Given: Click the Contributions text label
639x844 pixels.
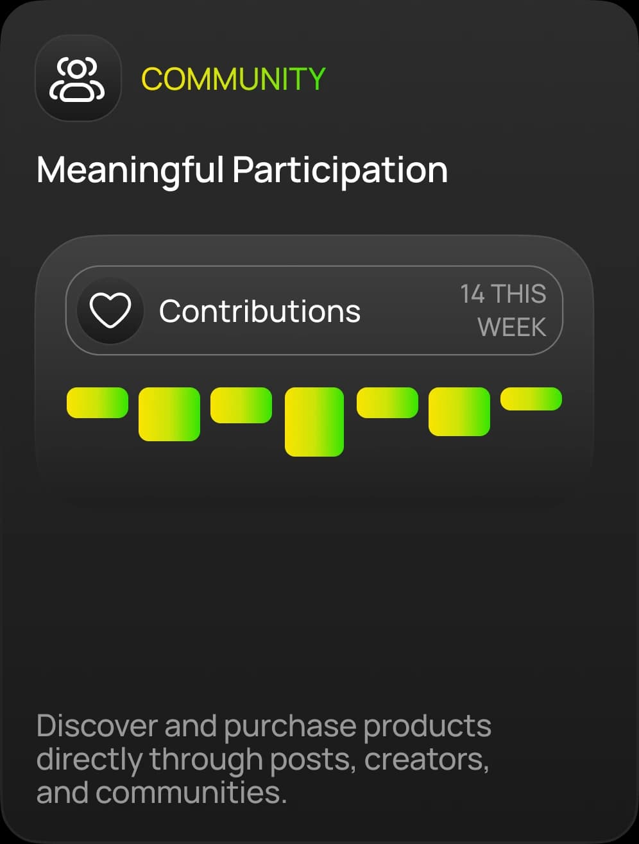Looking at the screenshot, I should [x=260, y=311].
